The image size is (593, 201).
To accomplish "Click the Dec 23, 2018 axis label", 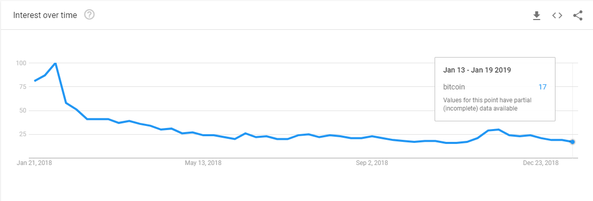I will click(x=541, y=163).
